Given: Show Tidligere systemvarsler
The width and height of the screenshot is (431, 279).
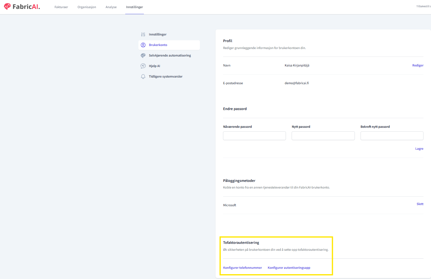Looking at the screenshot, I should pos(169,77).
